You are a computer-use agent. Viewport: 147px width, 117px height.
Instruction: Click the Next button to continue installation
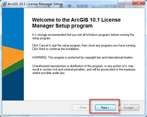105,108
